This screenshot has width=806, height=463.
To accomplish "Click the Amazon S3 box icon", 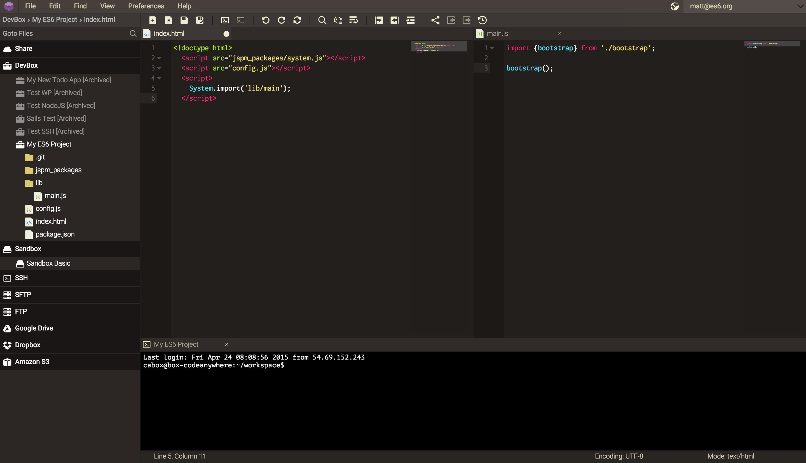I will pyautogui.click(x=7, y=362).
